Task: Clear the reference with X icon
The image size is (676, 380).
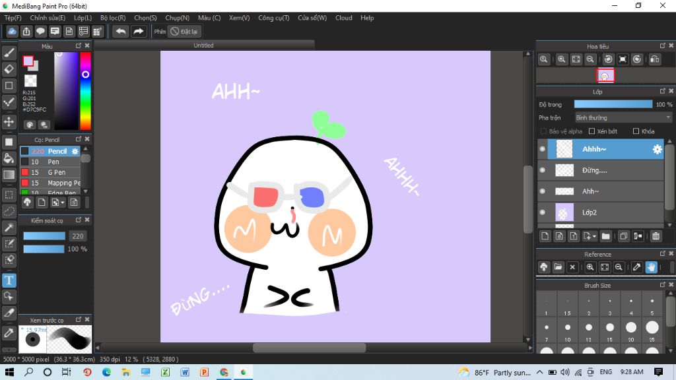Action: 572,267
